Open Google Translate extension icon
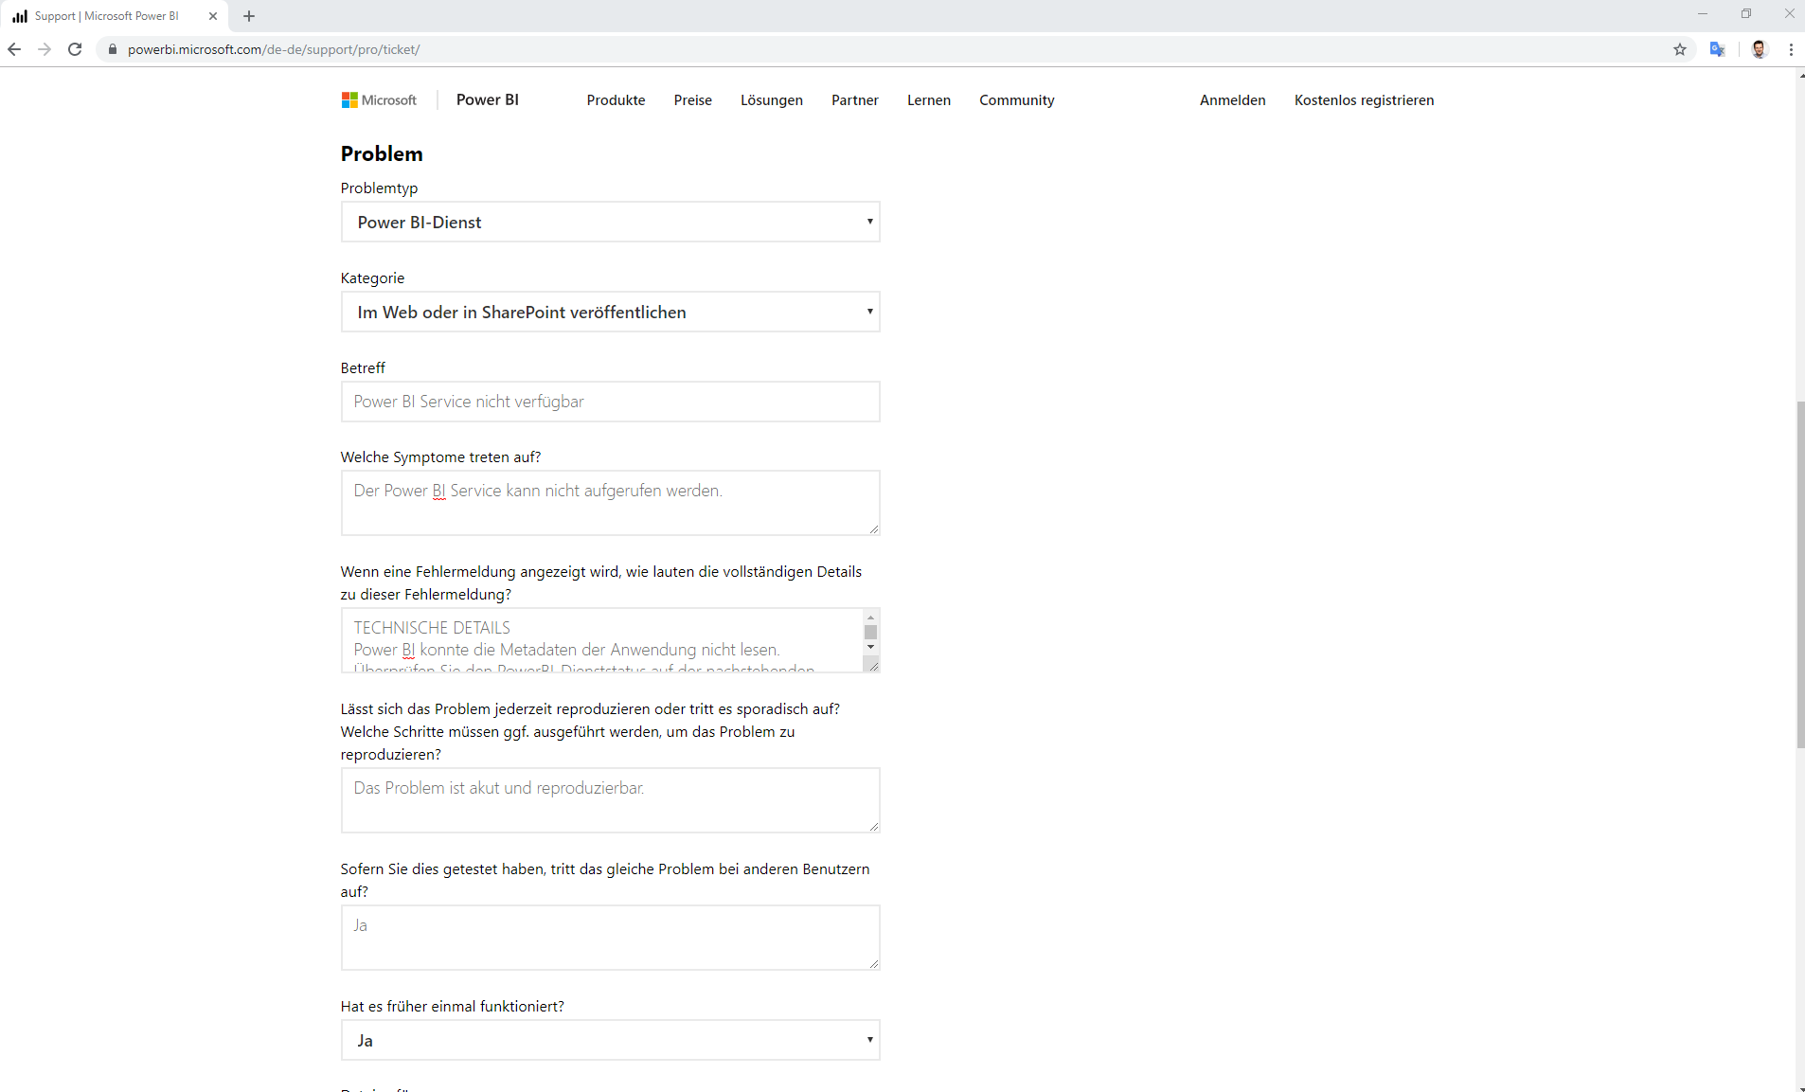Image resolution: width=1805 pixels, height=1092 pixels. coord(1717,49)
